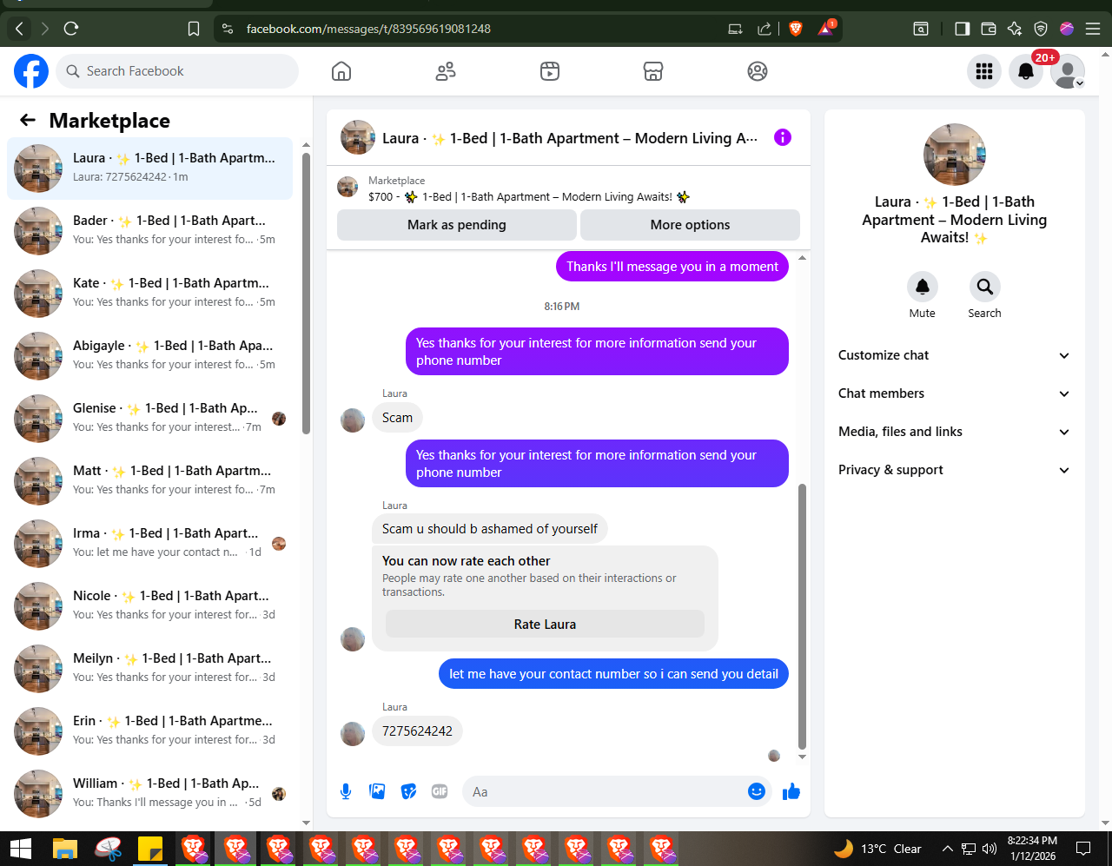Expand Privacy & support section
The width and height of the screenshot is (1112, 866).
pyautogui.click(x=954, y=470)
